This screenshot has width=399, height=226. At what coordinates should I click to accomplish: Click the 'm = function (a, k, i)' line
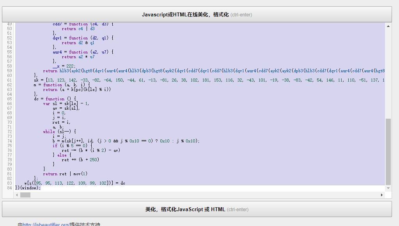pyautogui.click(x=62, y=85)
